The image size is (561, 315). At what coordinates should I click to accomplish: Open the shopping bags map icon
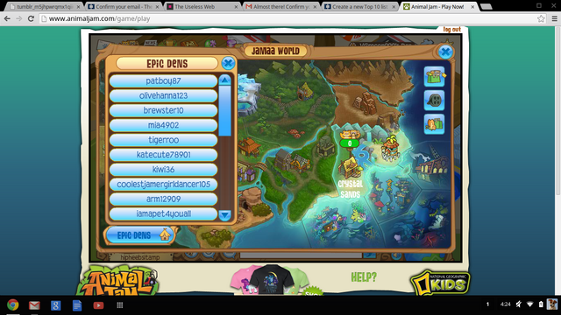pyautogui.click(x=435, y=76)
